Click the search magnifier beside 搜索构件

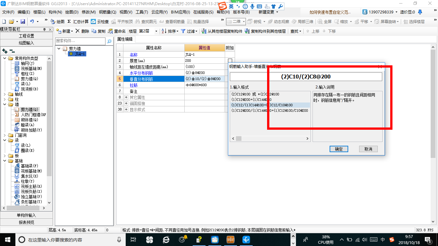tap(109, 41)
